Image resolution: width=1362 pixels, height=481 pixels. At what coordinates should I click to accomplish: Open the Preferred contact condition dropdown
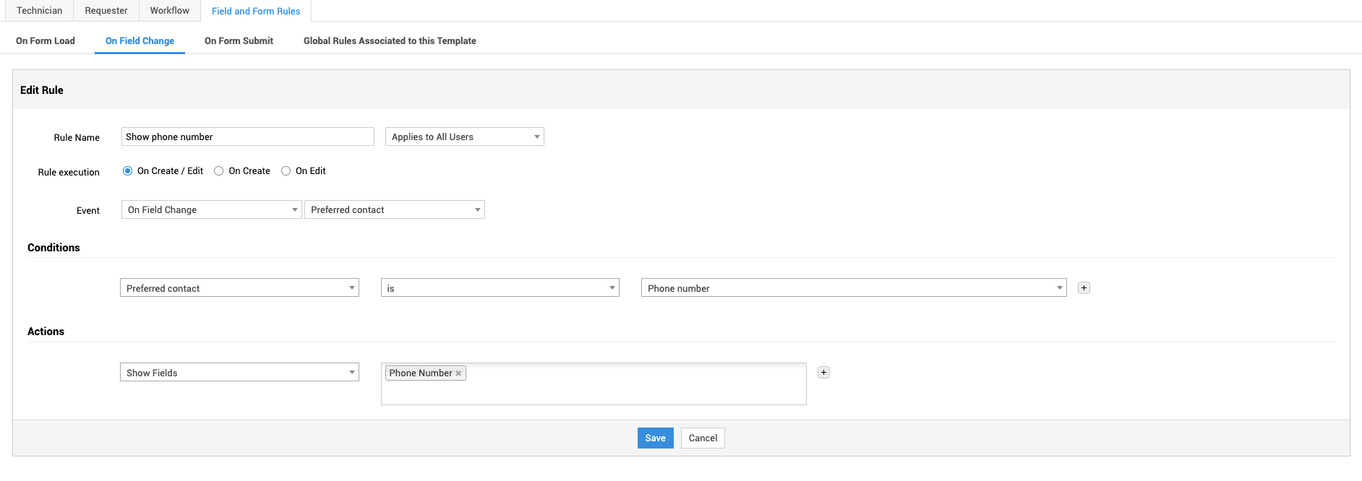pyautogui.click(x=239, y=287)
